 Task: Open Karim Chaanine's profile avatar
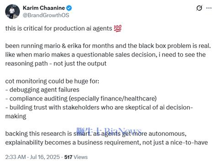(x=12, y=11)
